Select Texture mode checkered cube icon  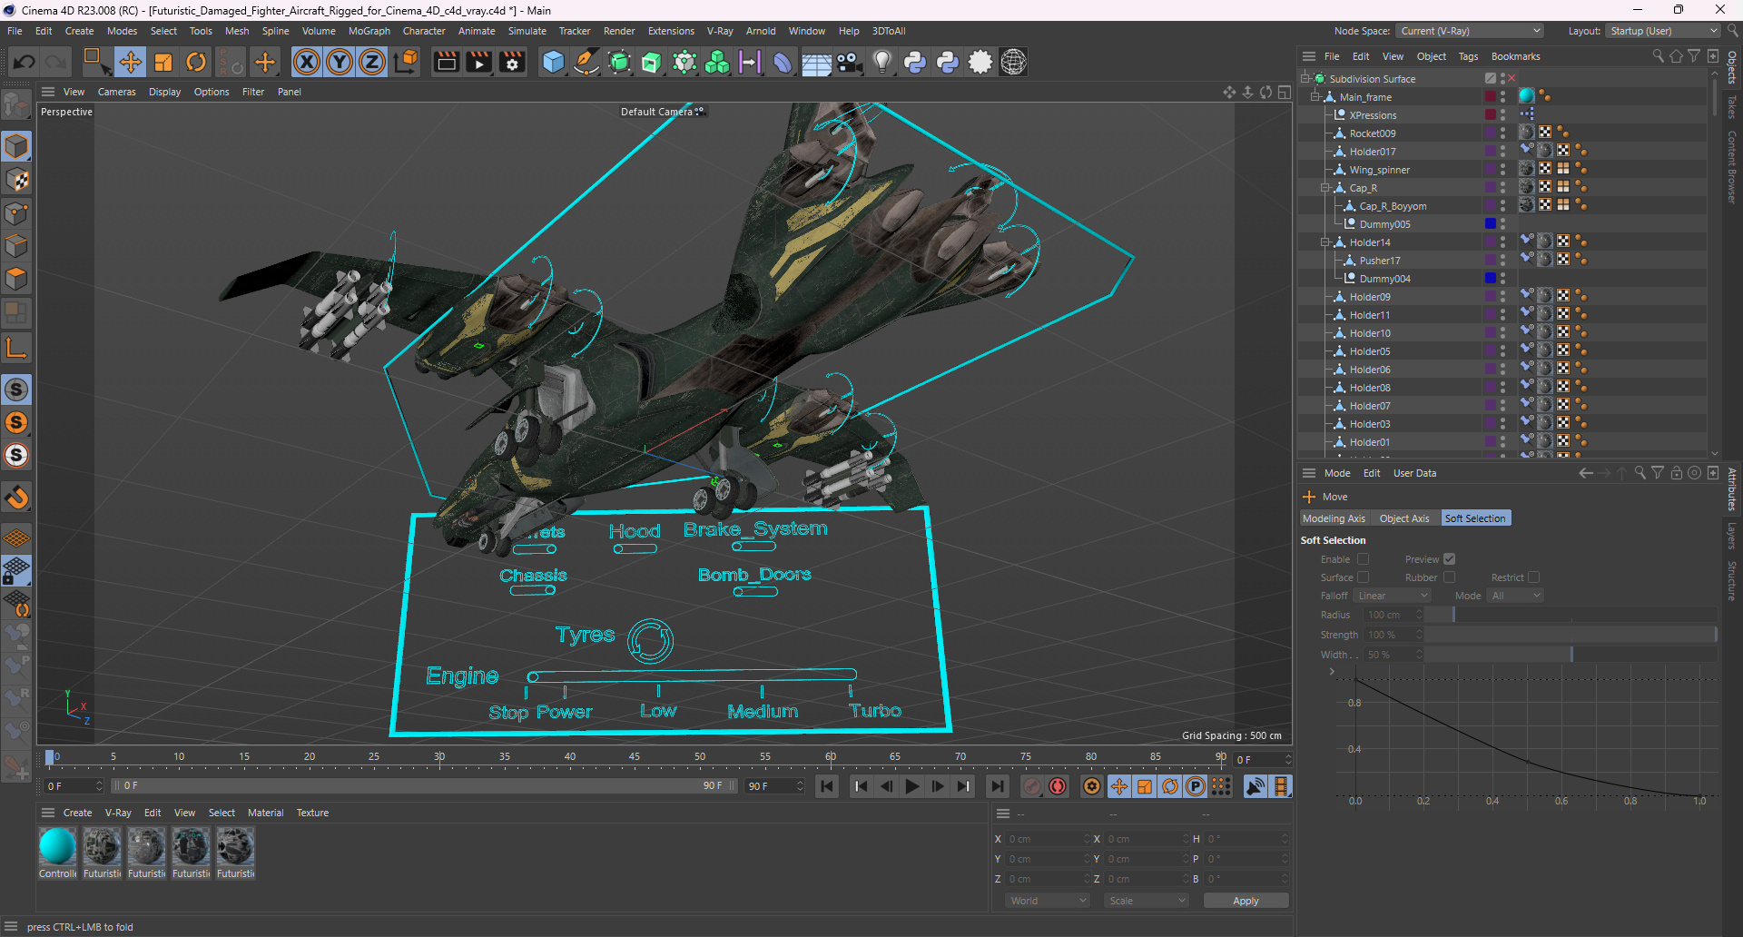(x=16, y=180)
